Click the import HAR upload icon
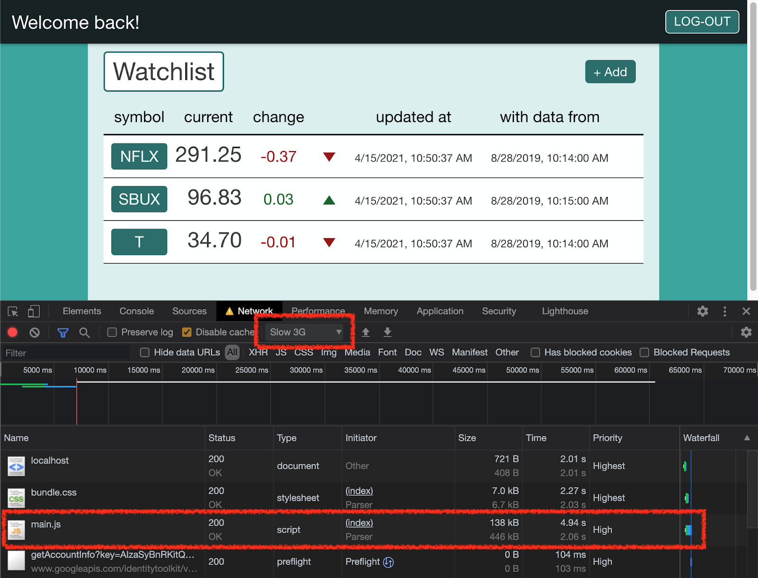 pos(366,332)
